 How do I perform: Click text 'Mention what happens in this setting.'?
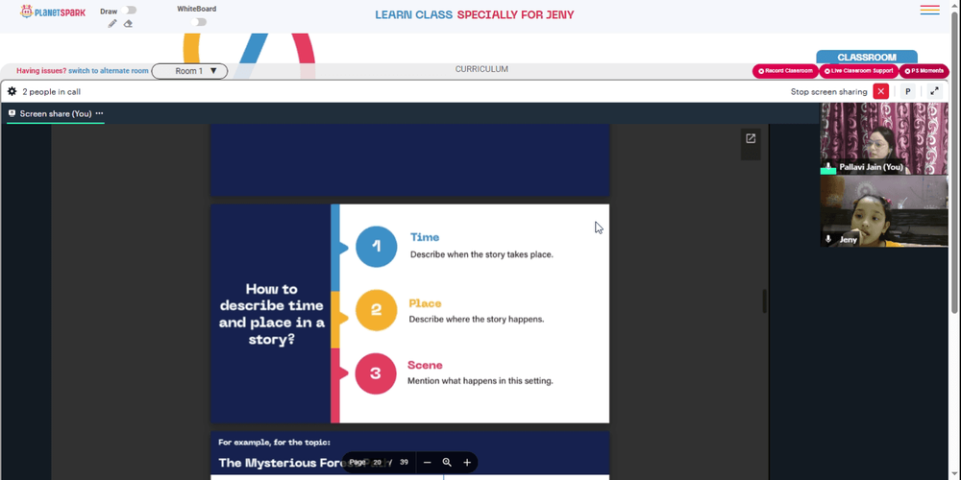[x=480, y=381]
